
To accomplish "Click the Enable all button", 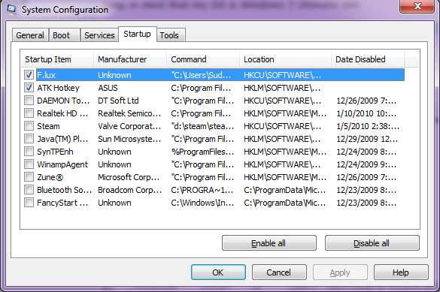I will click(x=269, y=243).
